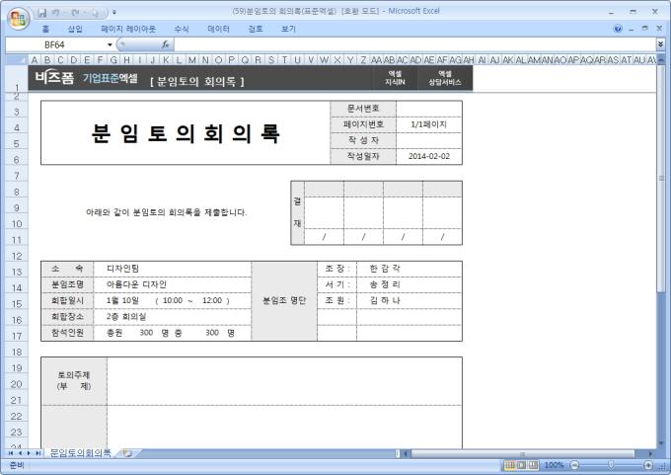Open the 페이지 레이아웃 ribbon tab
The height and width of the screenshot is (475, 671).
pos(128,29)
